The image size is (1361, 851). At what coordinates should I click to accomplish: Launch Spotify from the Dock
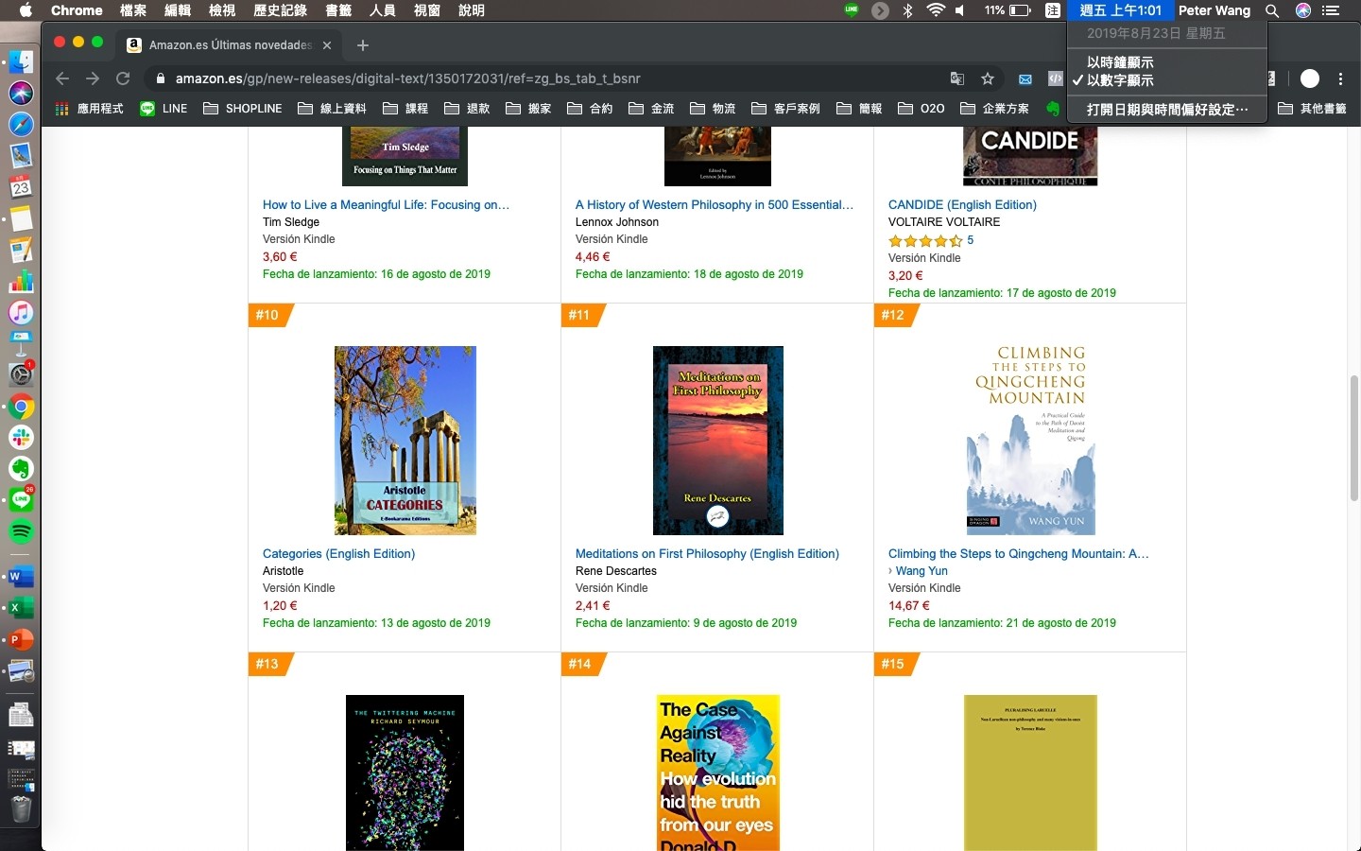tap(21, 531)
